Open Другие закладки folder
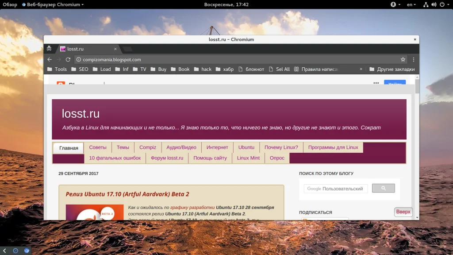 click(392, 69)
